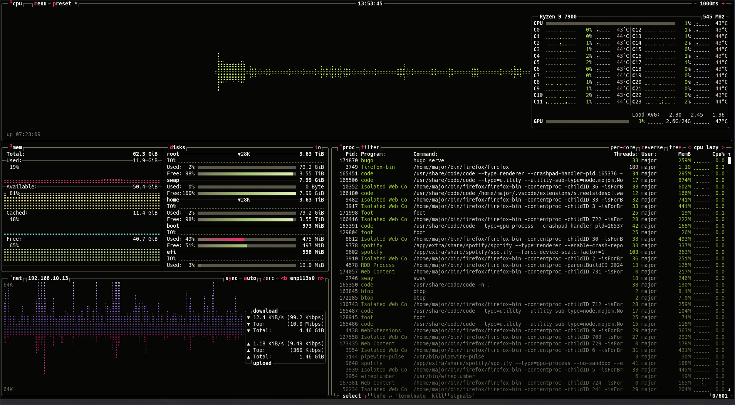Switch to previous network interface via <b arrow
The height and width of the screenshot is (405, 735).
coord(284,278)
